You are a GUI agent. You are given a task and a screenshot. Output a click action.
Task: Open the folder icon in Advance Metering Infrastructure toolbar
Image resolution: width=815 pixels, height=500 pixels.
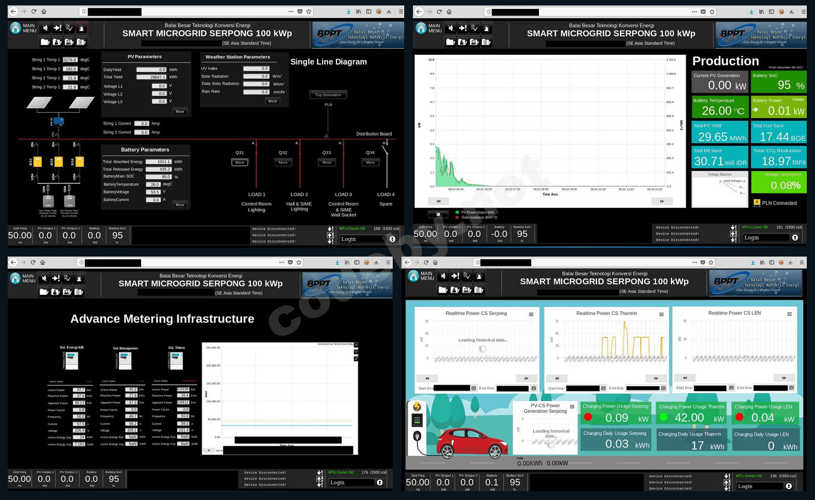coord(43,292)
